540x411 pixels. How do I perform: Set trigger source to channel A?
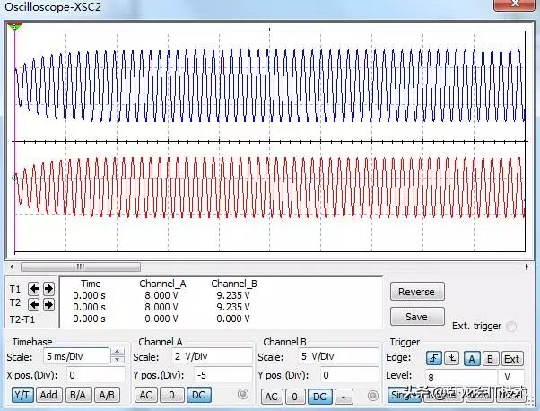pyautogui.click(x=472, y=359)
